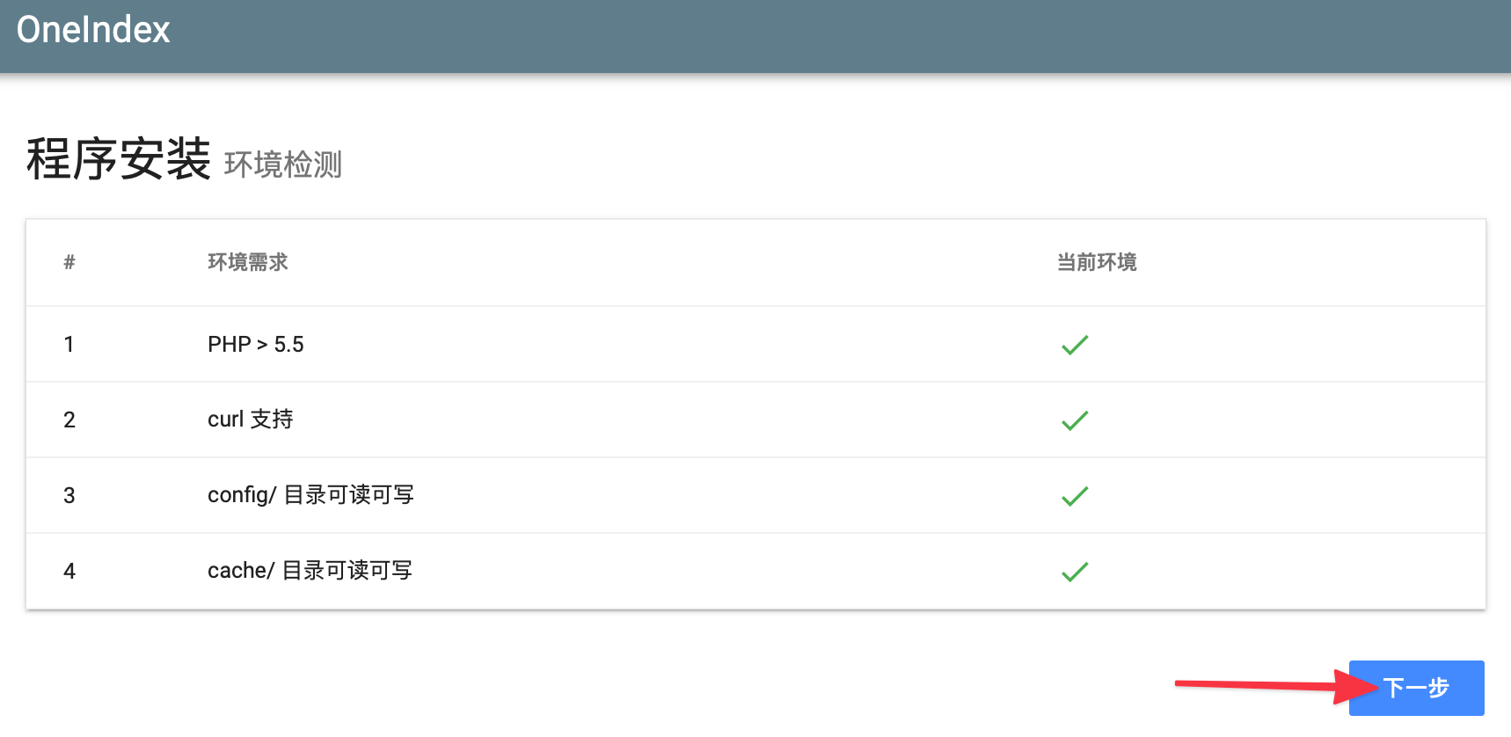
Task: Click the 当前环境 column header
Action: [x=1097, y=262]
